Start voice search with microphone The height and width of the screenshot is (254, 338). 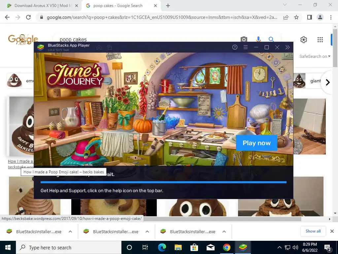point(258,39)
